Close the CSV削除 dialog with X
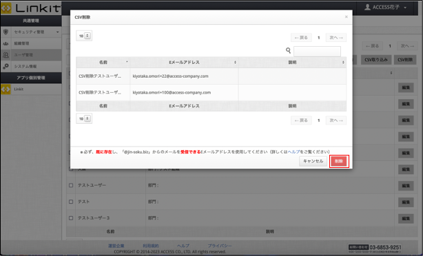This screenshot has width=423, height=256. pos(346,17)
